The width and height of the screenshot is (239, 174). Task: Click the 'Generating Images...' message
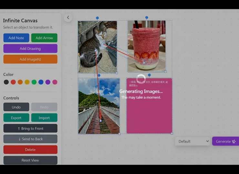141,92
